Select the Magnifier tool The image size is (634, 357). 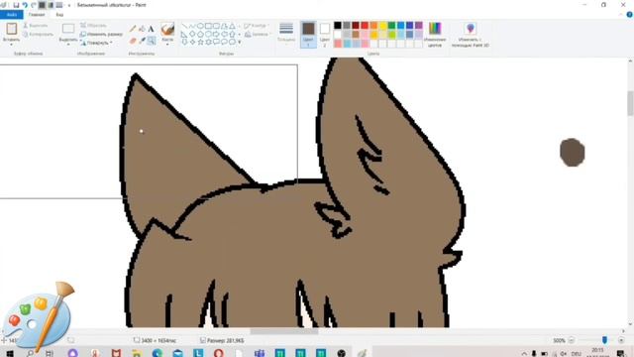(x=152, y=41)
